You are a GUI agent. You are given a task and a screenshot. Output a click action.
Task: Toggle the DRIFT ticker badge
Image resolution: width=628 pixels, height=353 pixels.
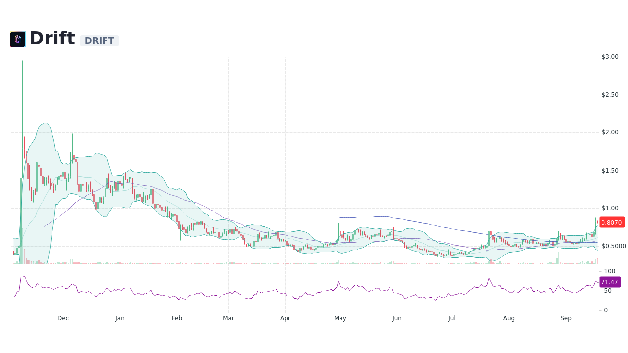(x=99, y=40)
